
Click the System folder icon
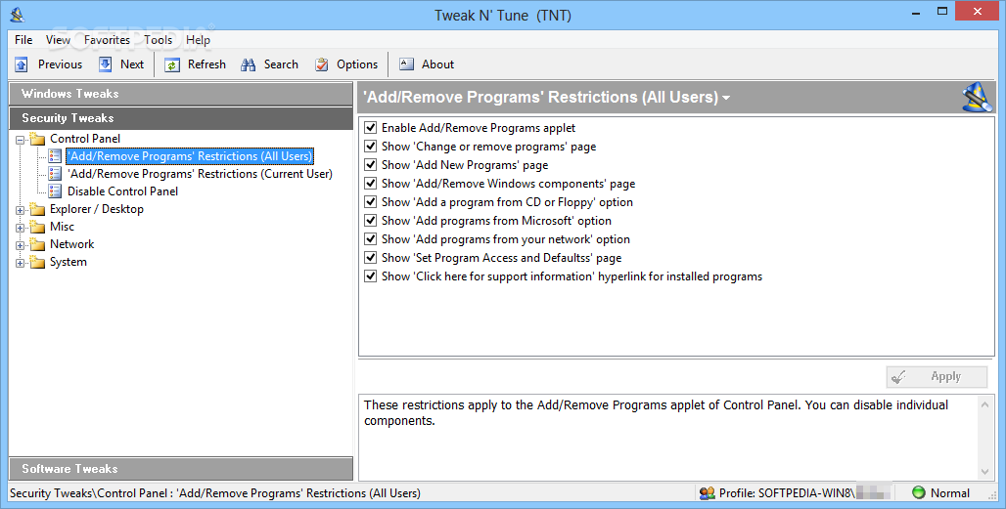pyautogui.click(x=37, y=262)
